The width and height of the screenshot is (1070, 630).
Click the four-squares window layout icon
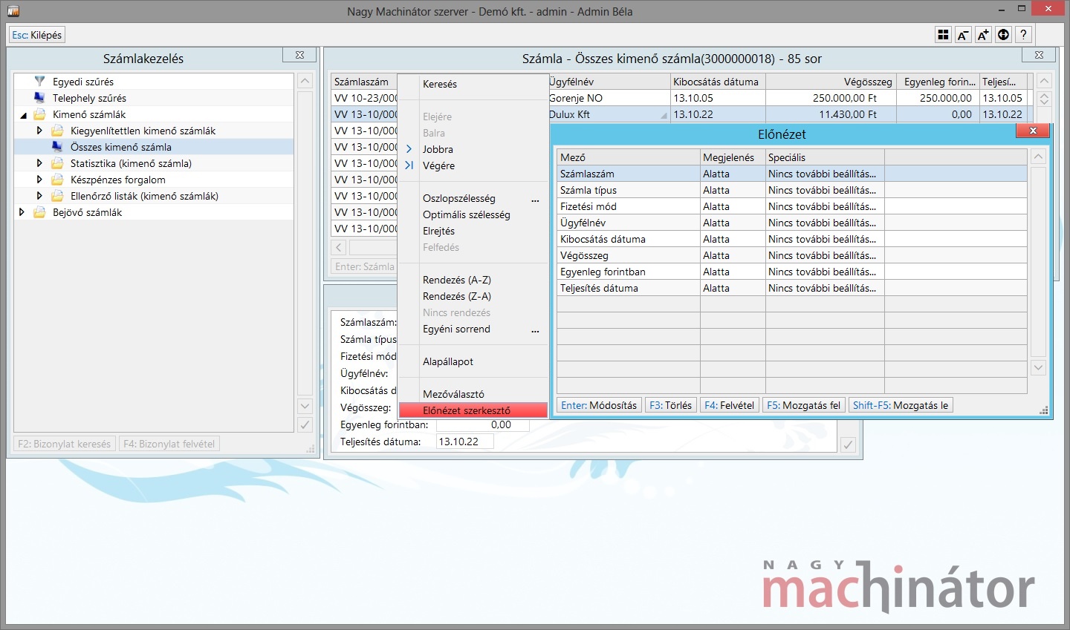[x=943, y=35]
